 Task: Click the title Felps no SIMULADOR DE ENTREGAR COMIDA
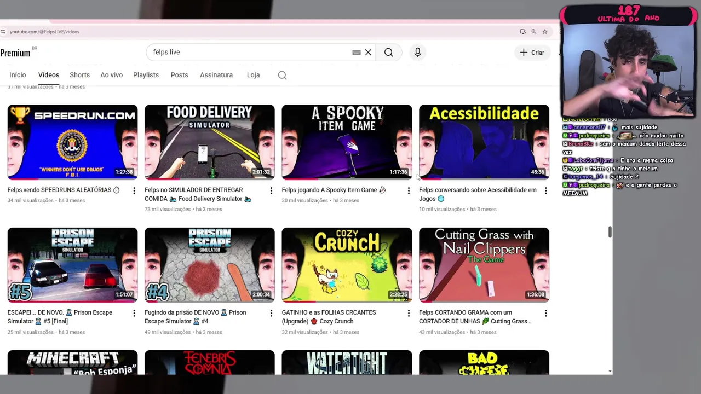[x=198, y=194]
